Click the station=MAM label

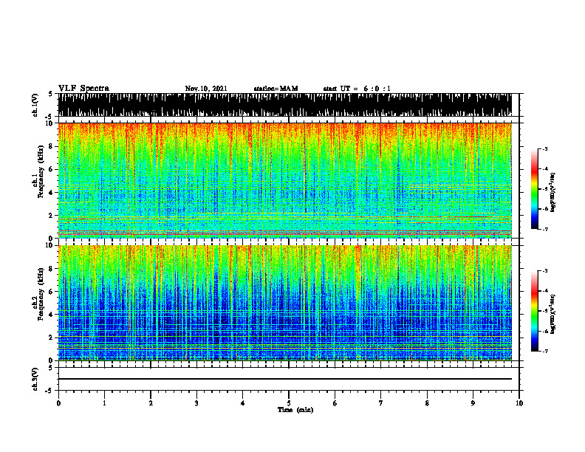click(276, 89)
